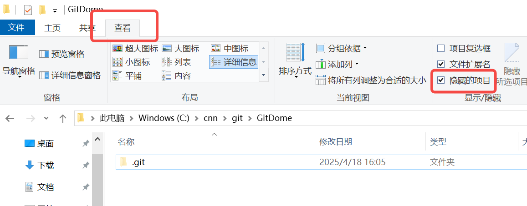Click 将所有列调整为合适的大小 button
Viewport: 527px width, 206px height.
point(371,80)
